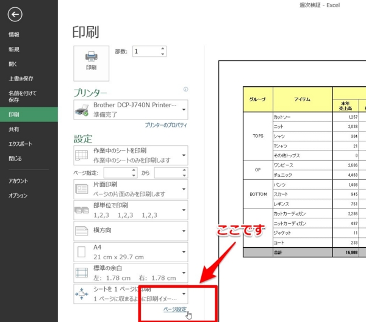Viewport: 366px width, 322px height.
Task: Select 新規 in the sidebar
Action: (x=29, y=49)
